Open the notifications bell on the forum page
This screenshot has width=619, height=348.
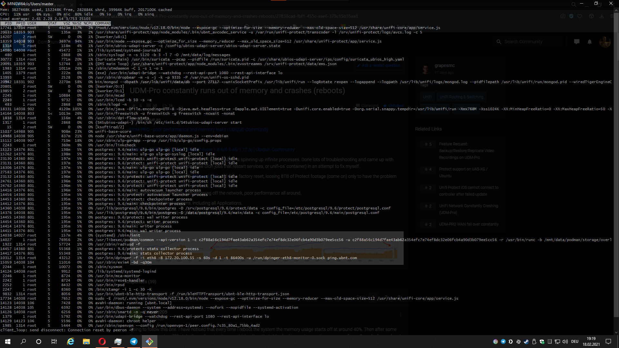(x=590, y=42)
